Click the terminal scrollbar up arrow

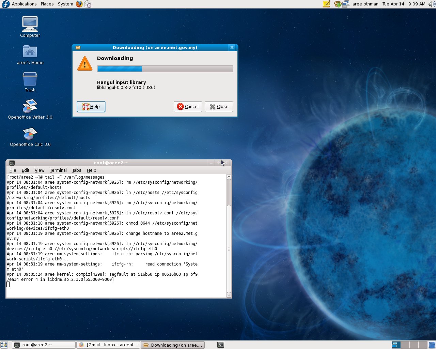(229, 177)
